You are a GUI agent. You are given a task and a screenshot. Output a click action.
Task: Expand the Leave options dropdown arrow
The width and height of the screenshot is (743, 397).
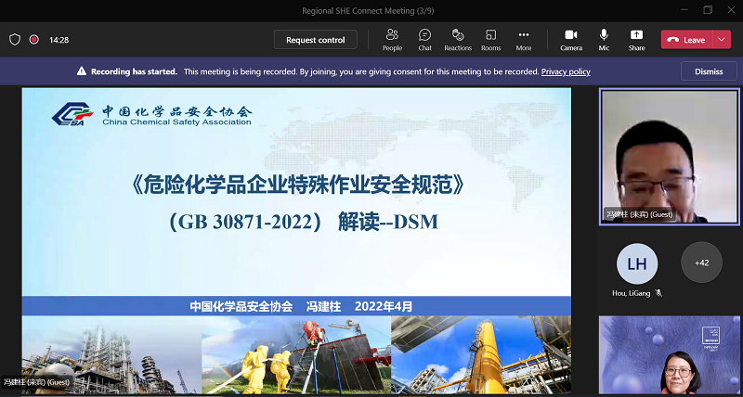point(722,40)
